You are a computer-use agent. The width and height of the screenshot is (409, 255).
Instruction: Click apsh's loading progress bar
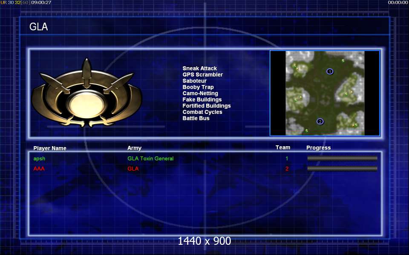tap(342, 158)
